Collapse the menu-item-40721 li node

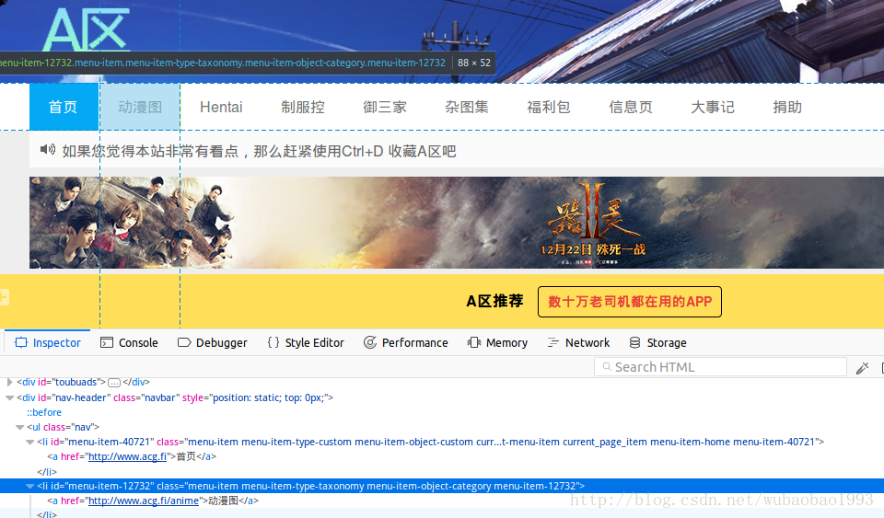pyautogui.click(x=29, y=442)
